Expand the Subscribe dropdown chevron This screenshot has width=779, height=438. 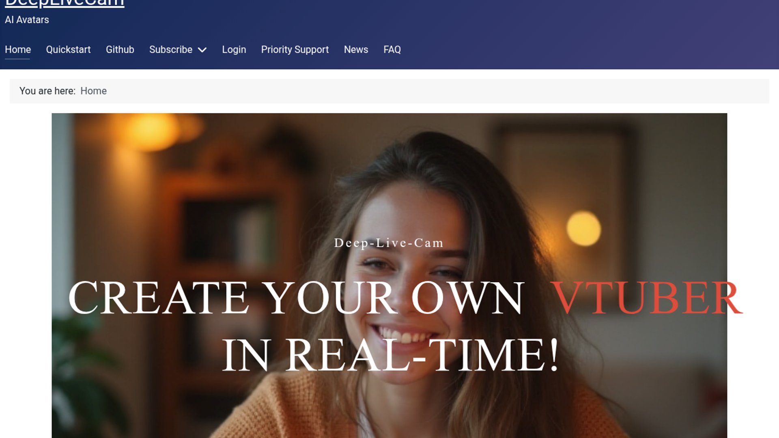point(202,50)
